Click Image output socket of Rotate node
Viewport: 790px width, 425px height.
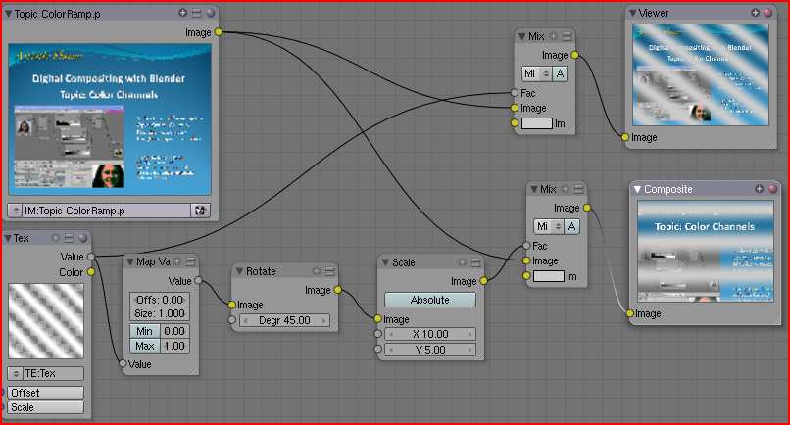point(337,290)
